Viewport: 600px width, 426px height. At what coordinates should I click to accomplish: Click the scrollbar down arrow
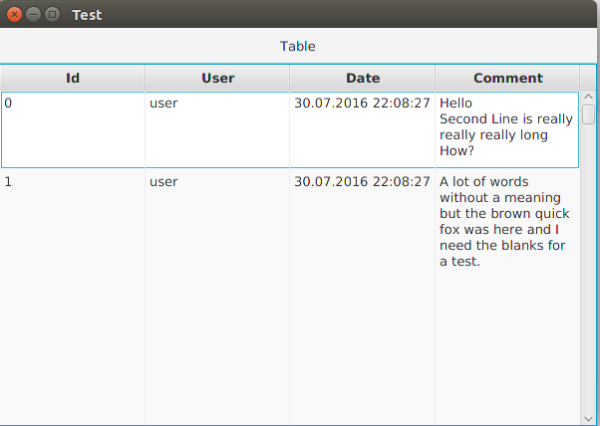tap(588, 419)
